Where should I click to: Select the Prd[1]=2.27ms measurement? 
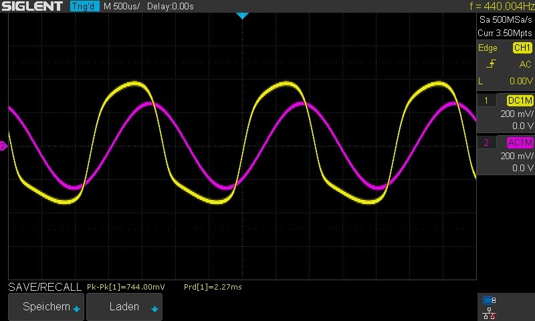213,287
